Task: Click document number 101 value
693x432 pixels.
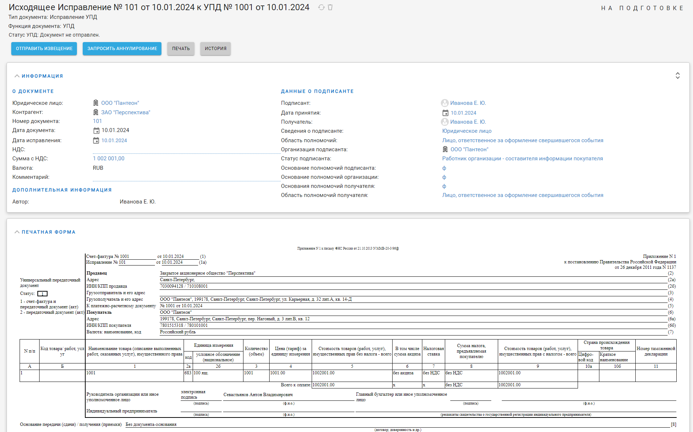Action: (x=98, y=121)
